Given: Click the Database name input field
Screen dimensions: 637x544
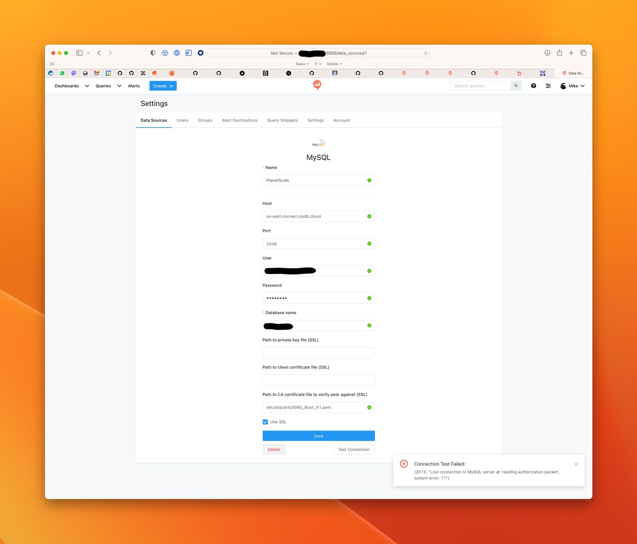Looking at the screenshot, I should coord(318,326).
